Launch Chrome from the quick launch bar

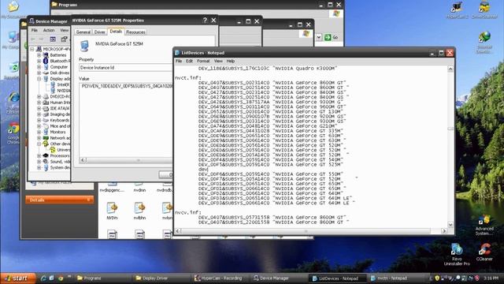pos(61,278)
